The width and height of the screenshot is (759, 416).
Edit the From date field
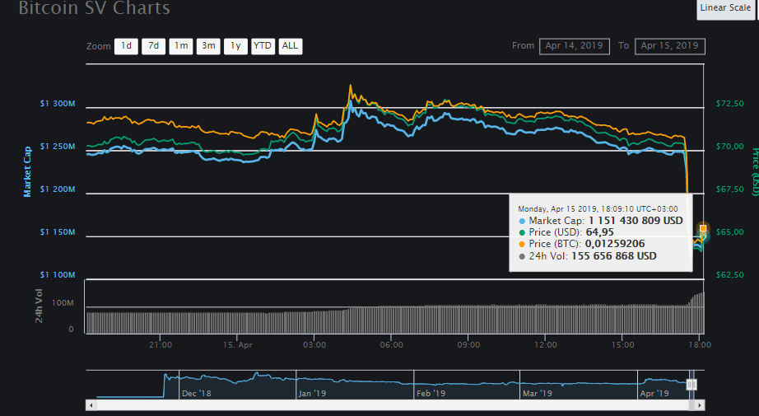574,46
